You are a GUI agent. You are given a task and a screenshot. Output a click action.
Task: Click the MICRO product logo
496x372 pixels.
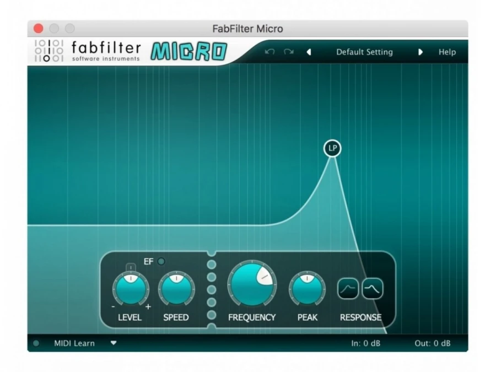pyautogui.click(x=189, y=51)
